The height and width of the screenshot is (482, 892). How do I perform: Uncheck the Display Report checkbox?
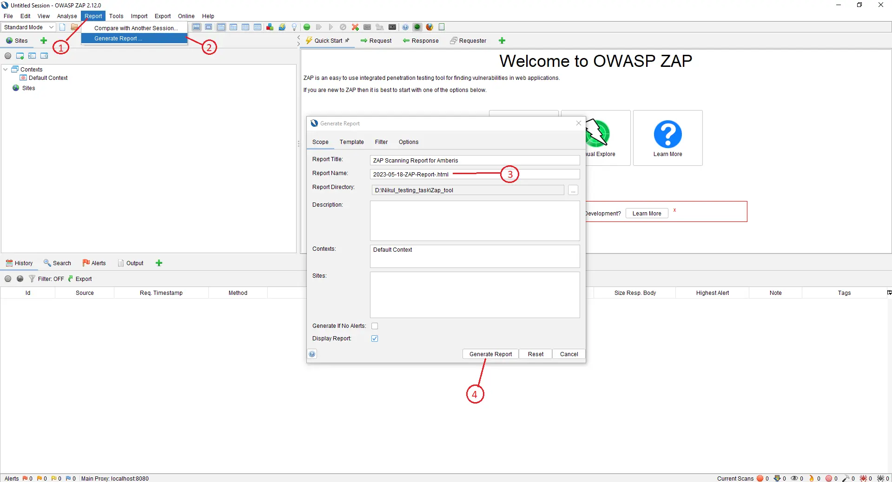point(375,339)
